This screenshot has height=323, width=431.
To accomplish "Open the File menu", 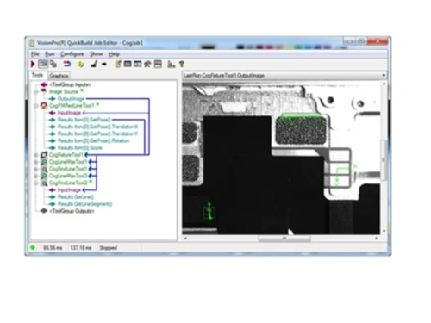I will (x=35, y=54).
